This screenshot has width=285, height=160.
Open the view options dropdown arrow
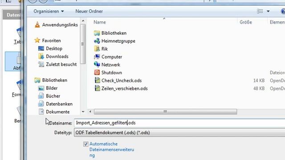(268, 11)
